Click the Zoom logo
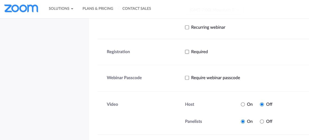 (21, 9)
